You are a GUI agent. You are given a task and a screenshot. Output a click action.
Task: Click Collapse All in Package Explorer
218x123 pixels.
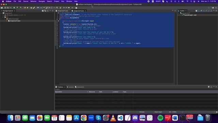click(x=43, y=11)
